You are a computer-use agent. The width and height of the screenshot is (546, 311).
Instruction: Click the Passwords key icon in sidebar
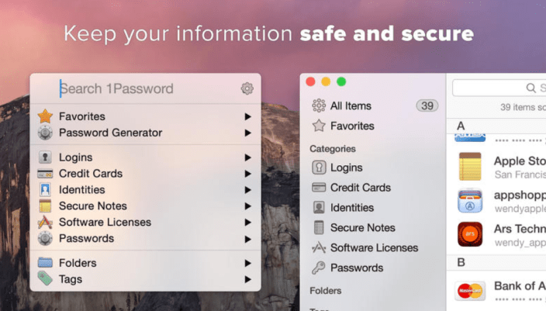pyautogui.click(x=318, y=268)
